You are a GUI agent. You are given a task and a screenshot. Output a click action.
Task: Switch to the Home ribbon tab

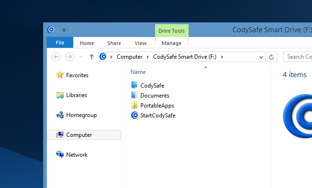click(x=87, y=43)
